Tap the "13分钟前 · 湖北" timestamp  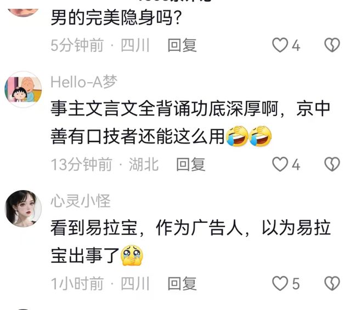pyautogui.click(x=105, y=164)
